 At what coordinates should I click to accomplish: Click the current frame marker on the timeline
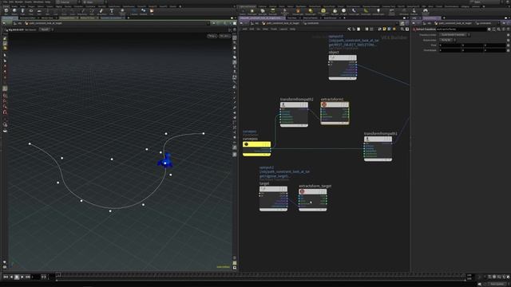[x=58, y=274]
